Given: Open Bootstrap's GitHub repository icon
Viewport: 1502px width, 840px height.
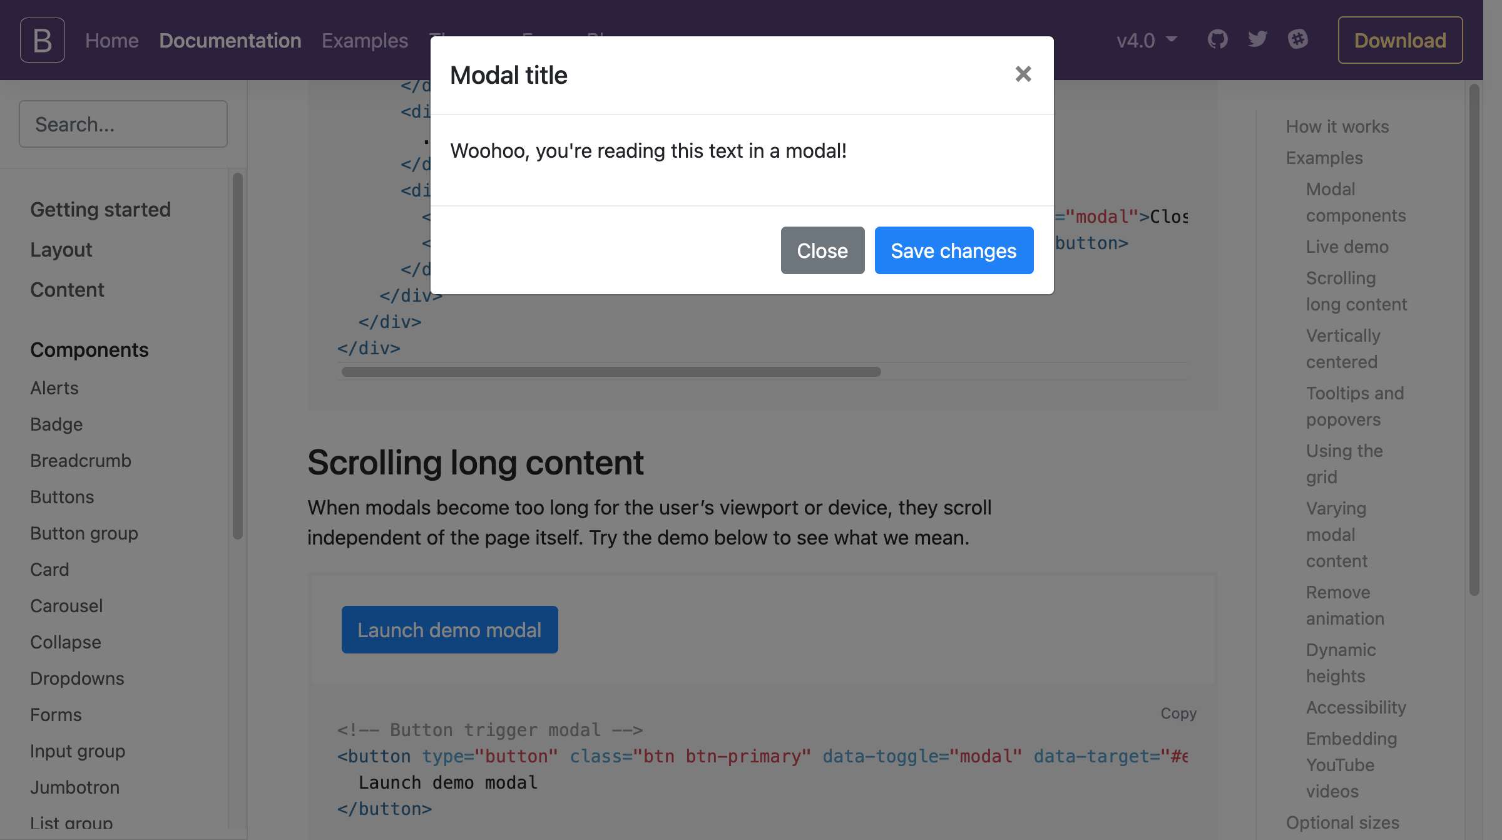Looking at the screenshot, I should (1218, 39).
